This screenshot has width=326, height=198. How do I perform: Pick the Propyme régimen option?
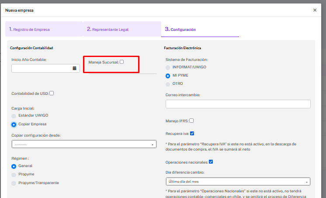14,175
